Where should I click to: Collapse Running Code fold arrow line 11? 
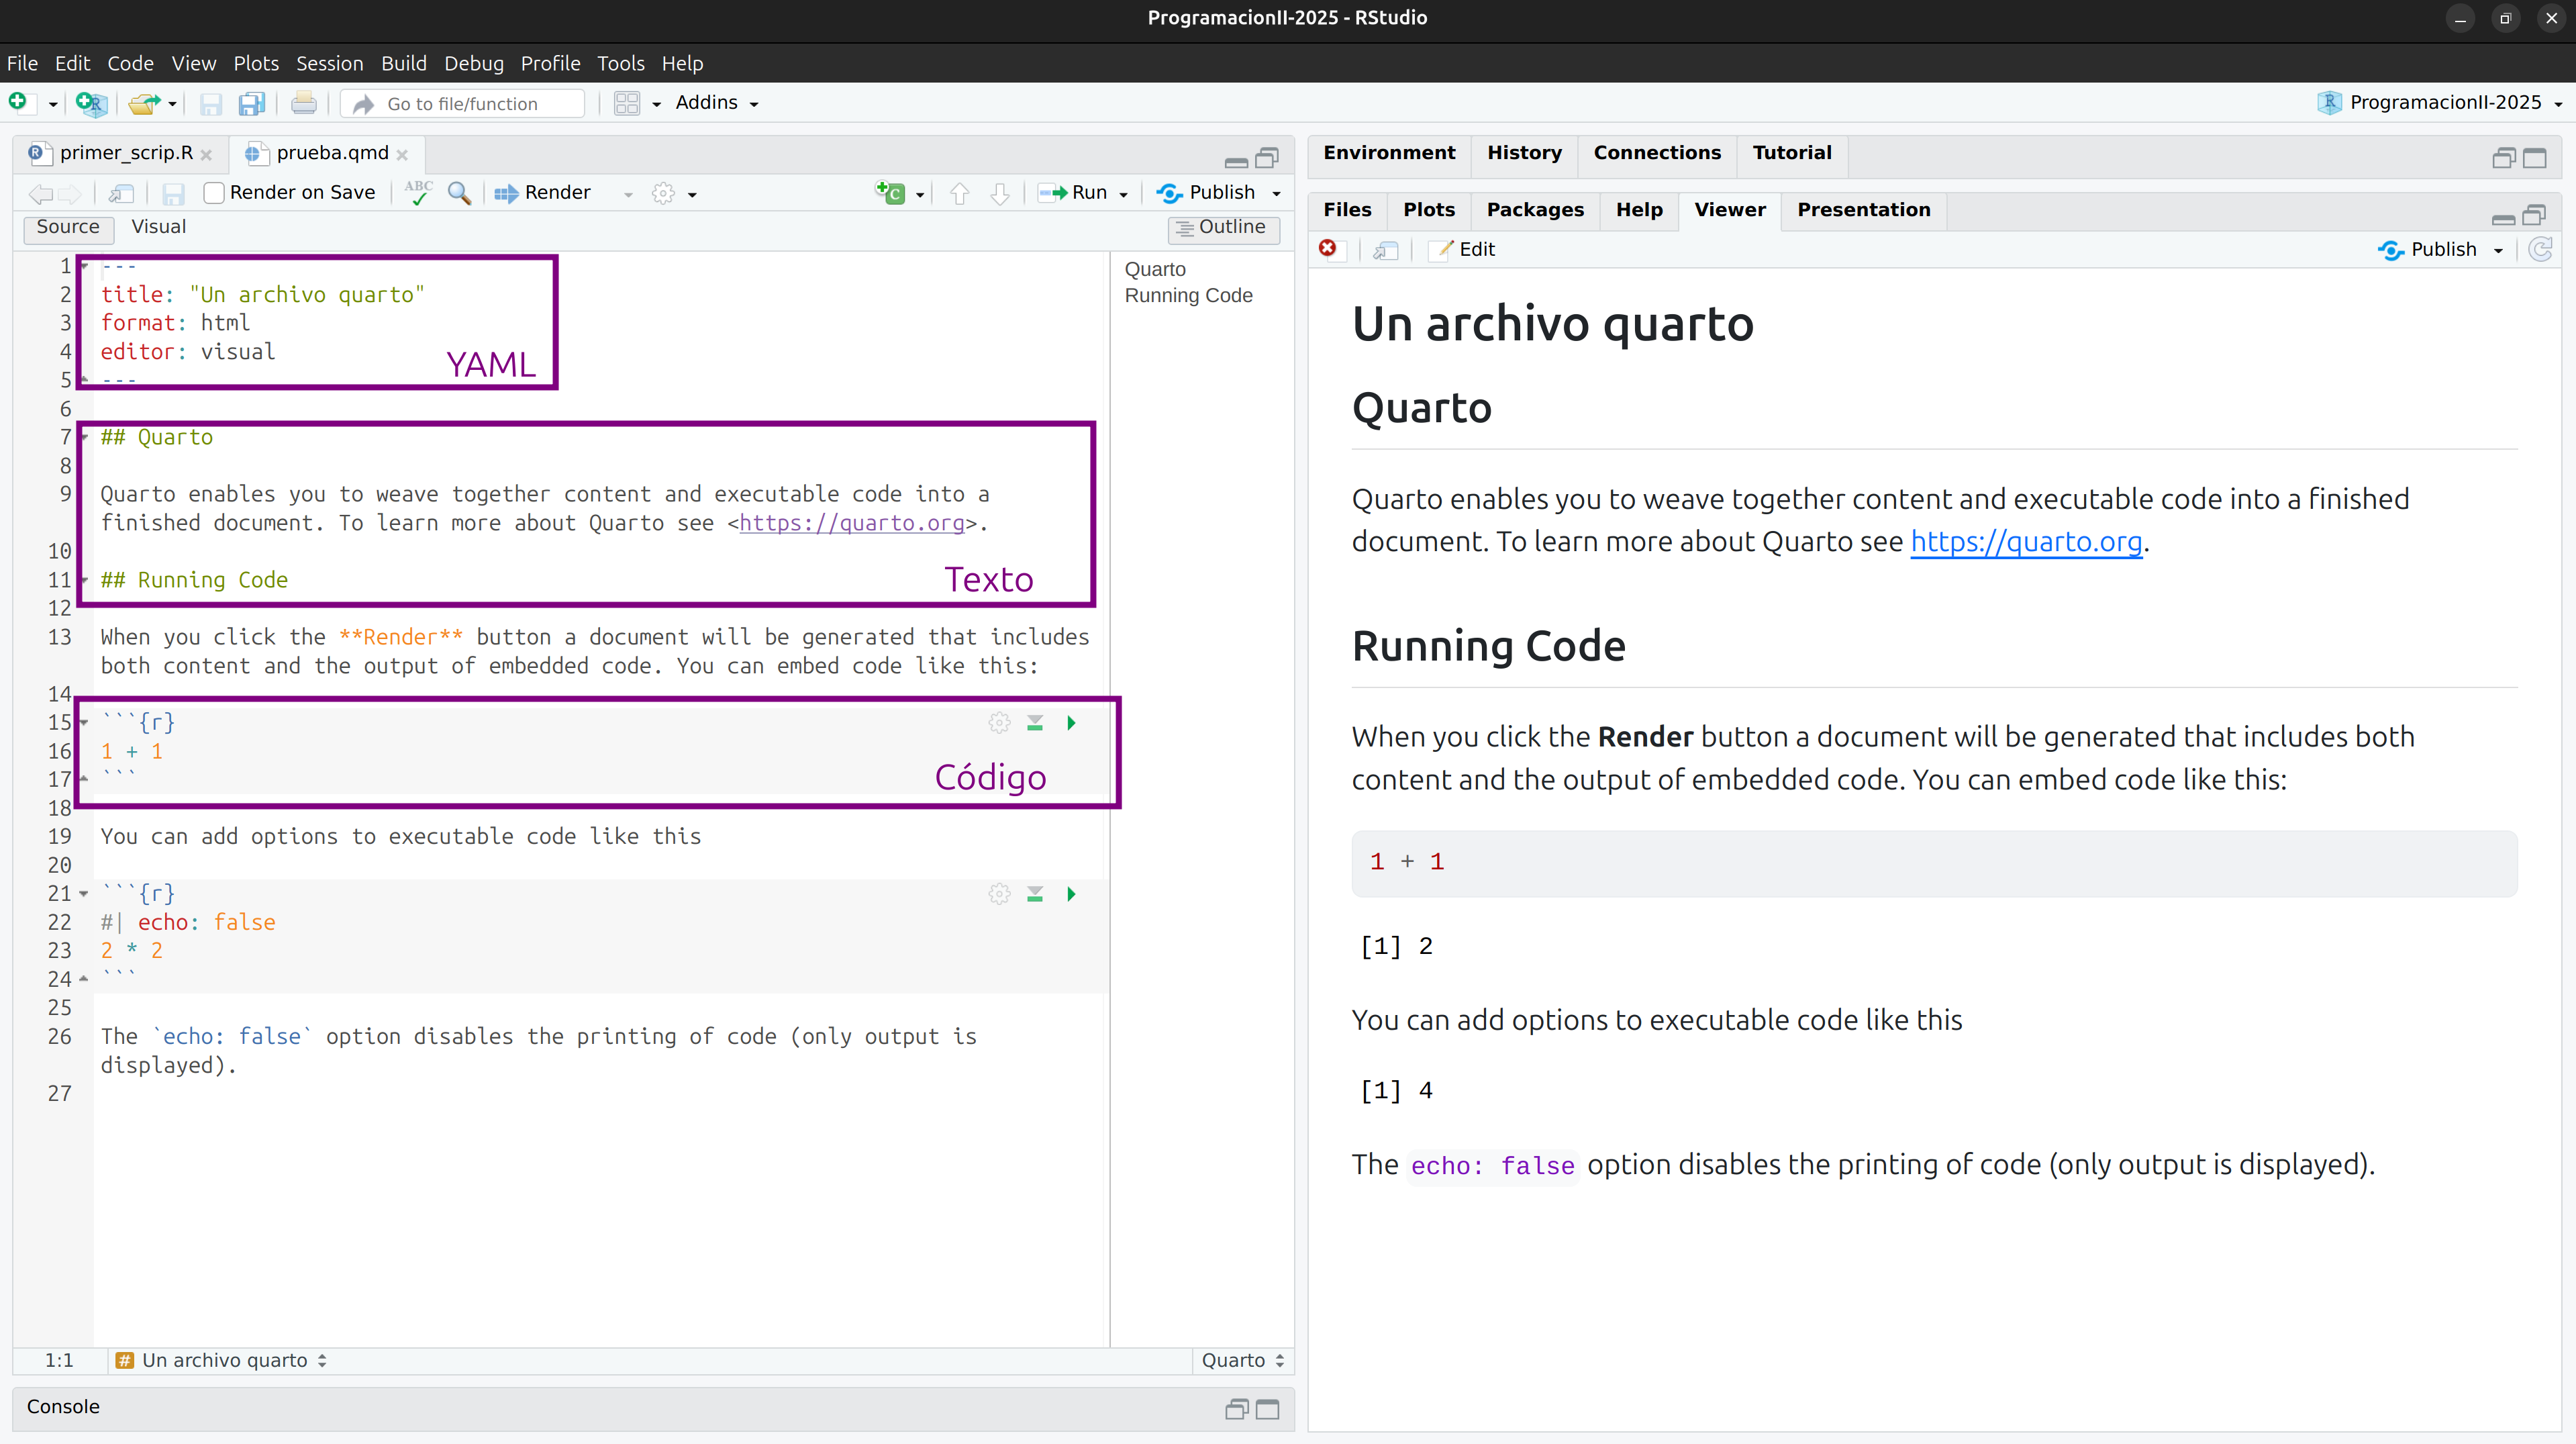point(84,580)
